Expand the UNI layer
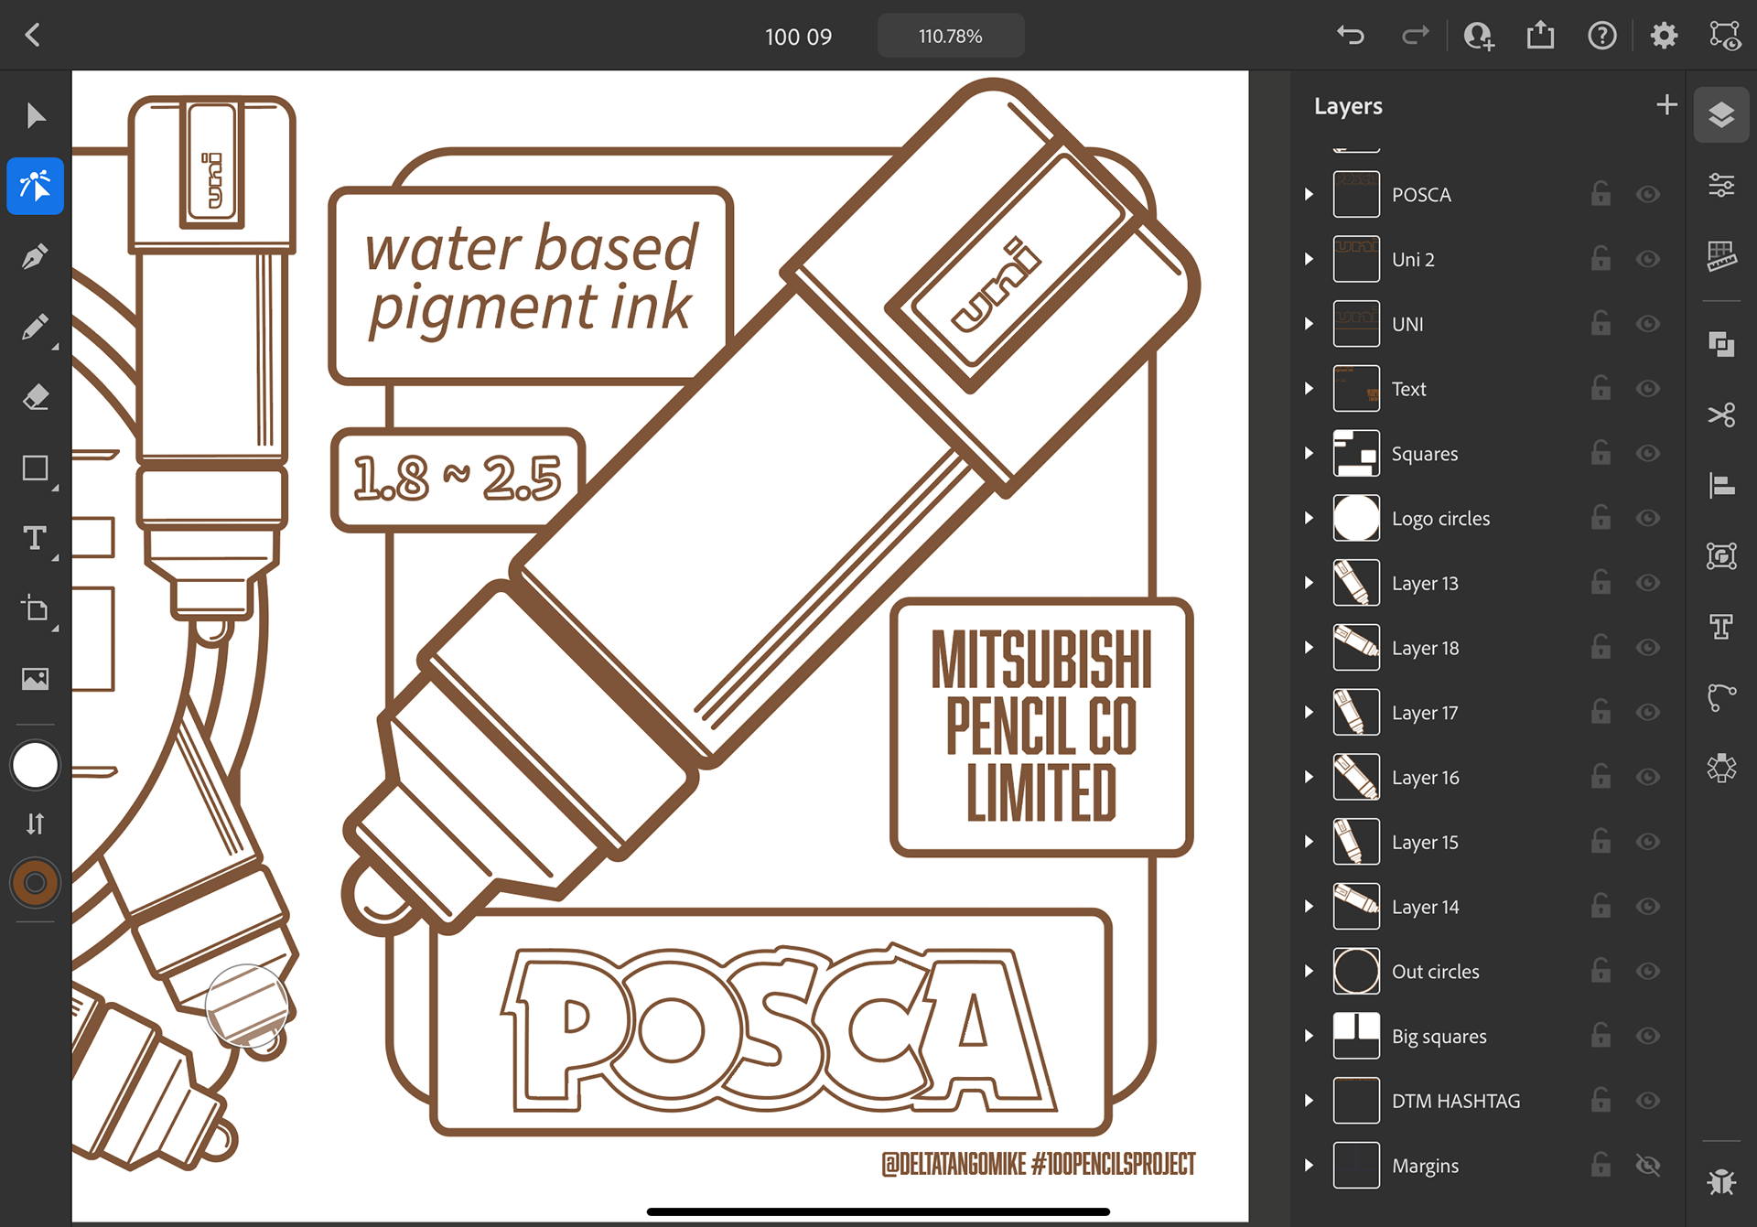Viewport: 1757px width, 1227px height. (1310, 324)
